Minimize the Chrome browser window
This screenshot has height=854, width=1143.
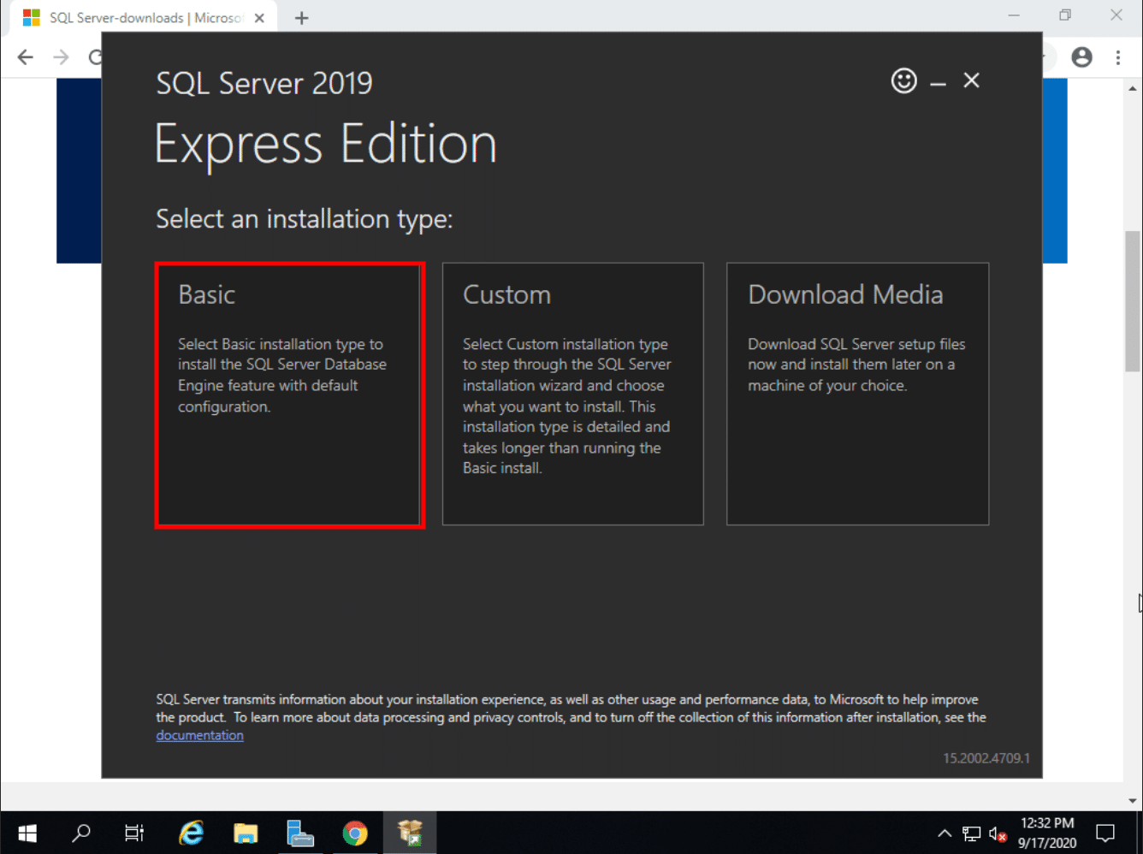(x=1014, y=15)
